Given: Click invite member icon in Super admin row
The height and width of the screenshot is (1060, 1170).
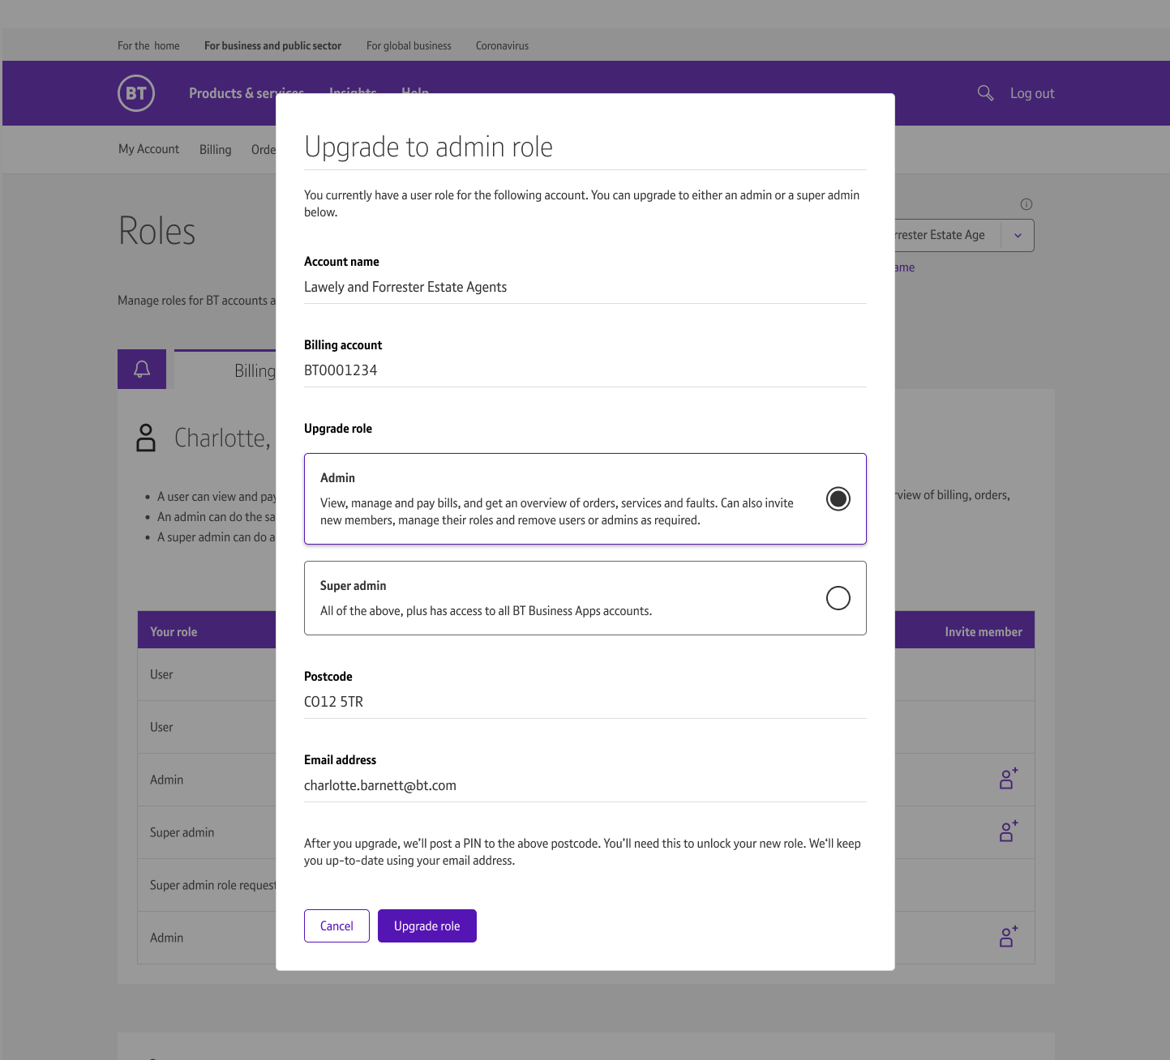Looking at the screenshot, I should point(1008,831).
